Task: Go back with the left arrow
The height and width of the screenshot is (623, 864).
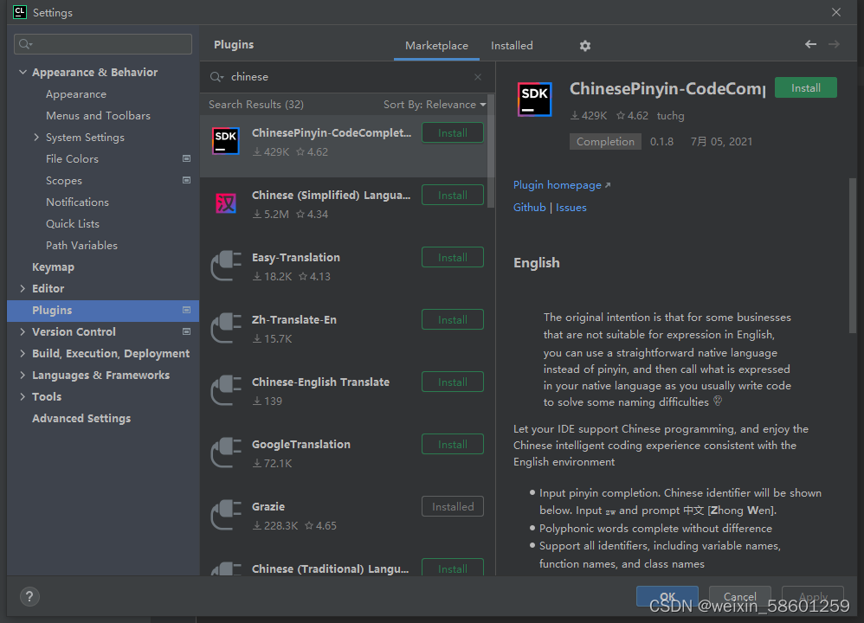Action: coord(810,44)
